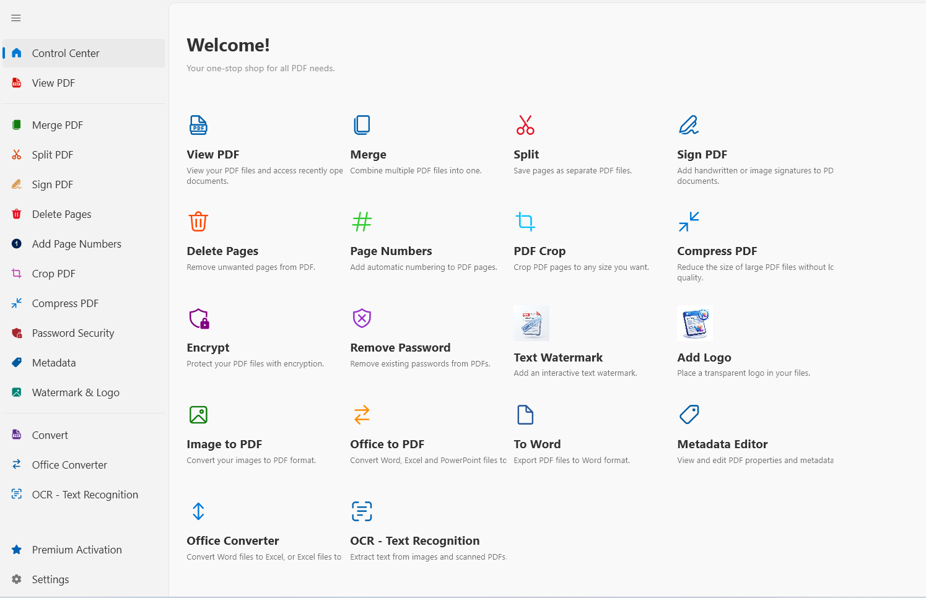Open the Encrypt tile title
Image resolution: width=926 pixels, height=598 pixels.
click(x=208, y=348)
